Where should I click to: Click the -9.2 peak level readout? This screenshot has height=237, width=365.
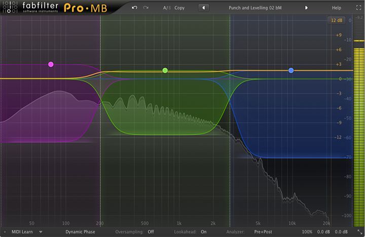point(359,17)
